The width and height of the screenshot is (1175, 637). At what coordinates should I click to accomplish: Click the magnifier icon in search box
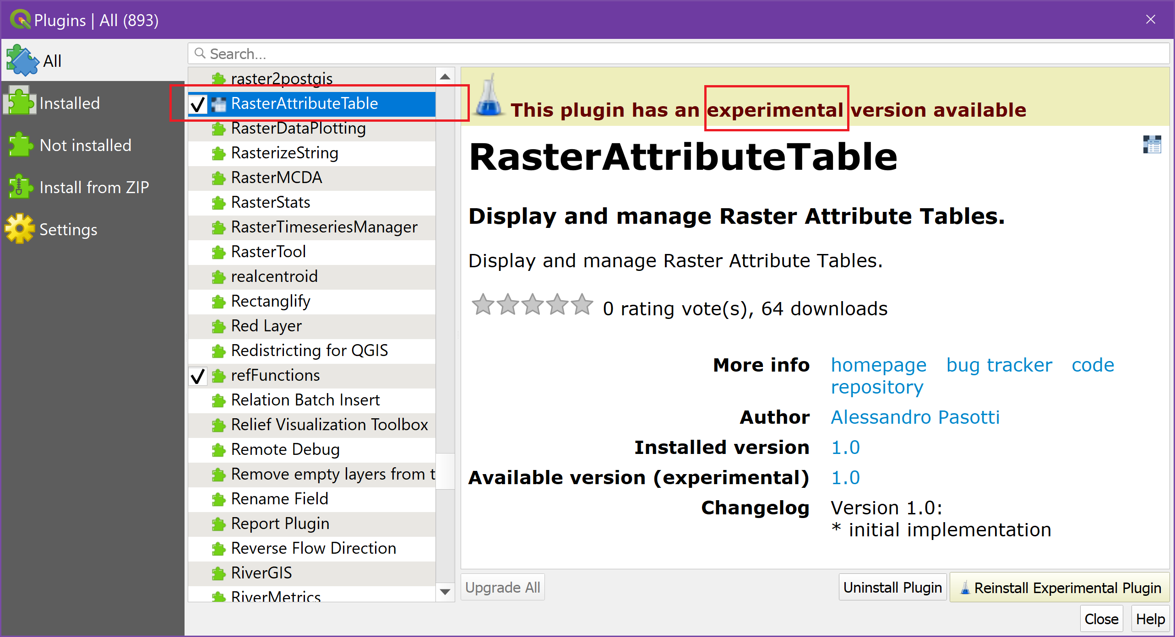click(x=200, y=54)
